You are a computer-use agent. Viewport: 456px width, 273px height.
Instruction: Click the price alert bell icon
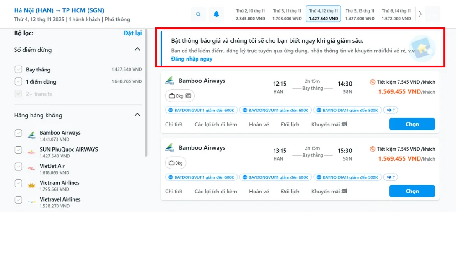click(216, 15)
